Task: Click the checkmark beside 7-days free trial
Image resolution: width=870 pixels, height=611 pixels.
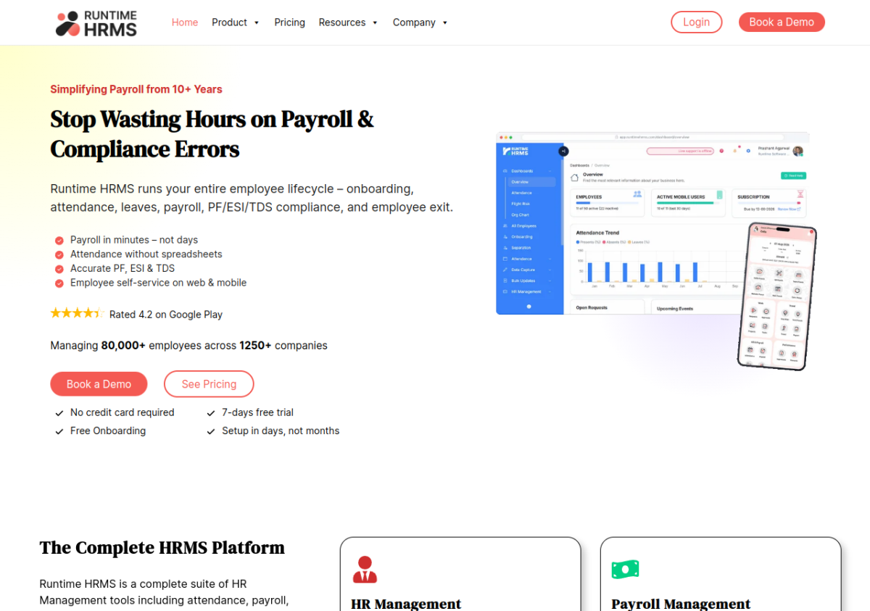Action: [x=211, y=413]
